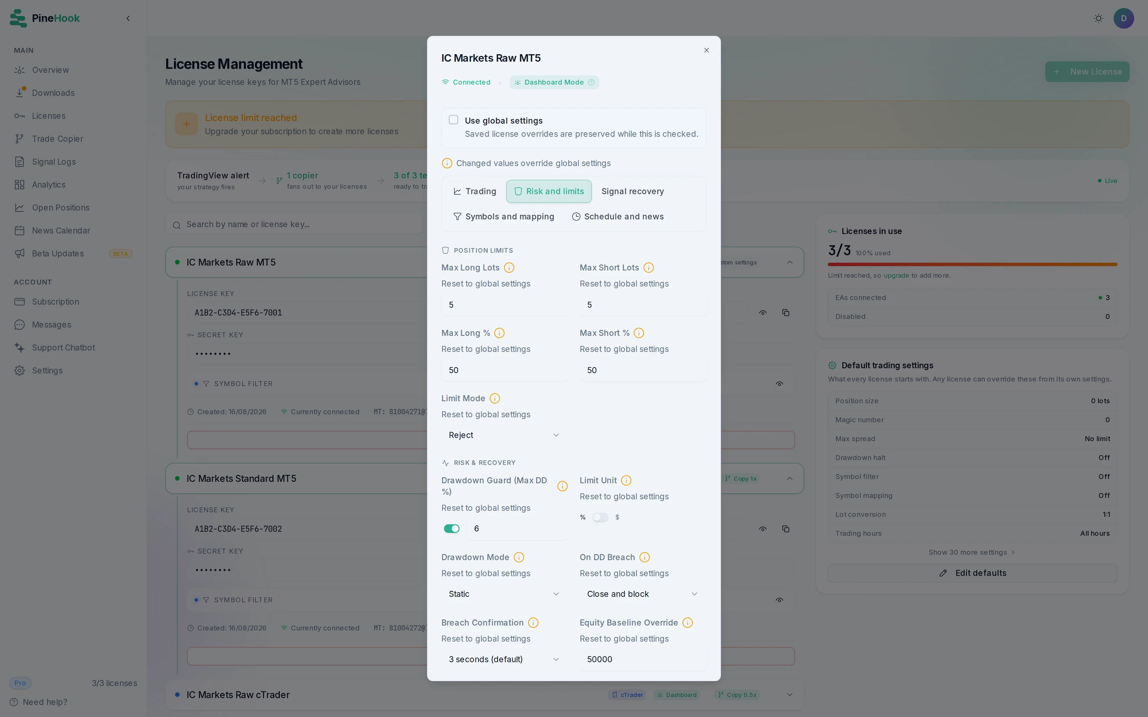Click the upgrade link in Licenses in use
The height and width of the screenshot is (717, 1148).
(896, 276)
